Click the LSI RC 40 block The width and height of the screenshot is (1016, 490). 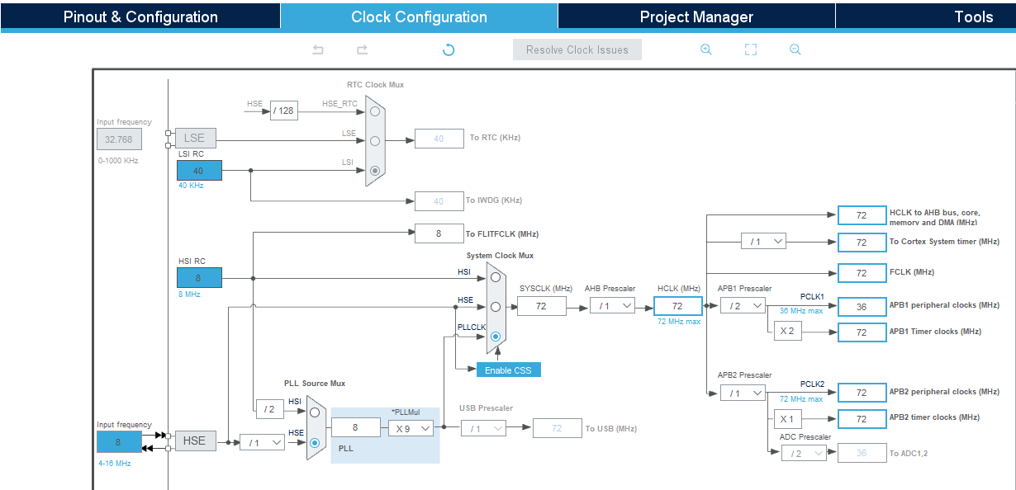click(x=199, y=171)
